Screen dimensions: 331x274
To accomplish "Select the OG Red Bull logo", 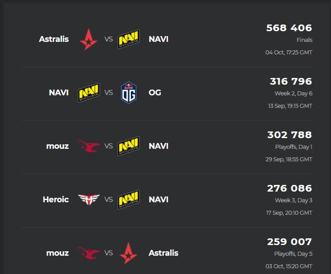I will (129, 93).
